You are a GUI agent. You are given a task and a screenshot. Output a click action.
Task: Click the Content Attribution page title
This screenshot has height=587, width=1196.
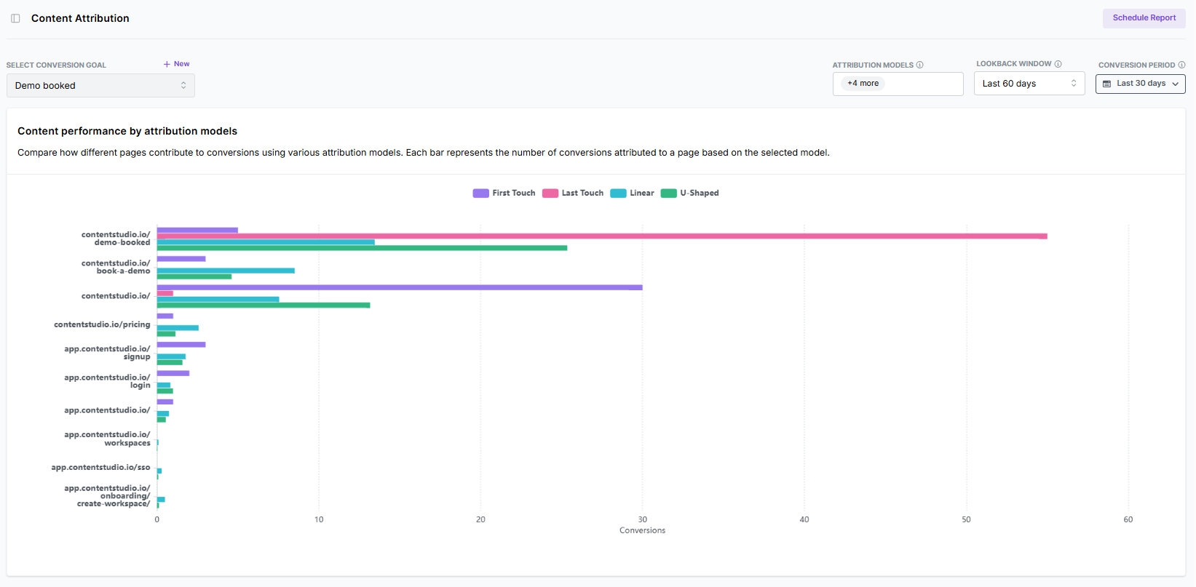tap(80, 18)
